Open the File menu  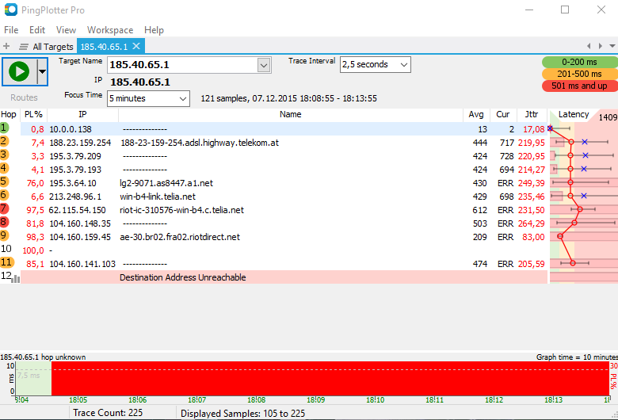11,30
